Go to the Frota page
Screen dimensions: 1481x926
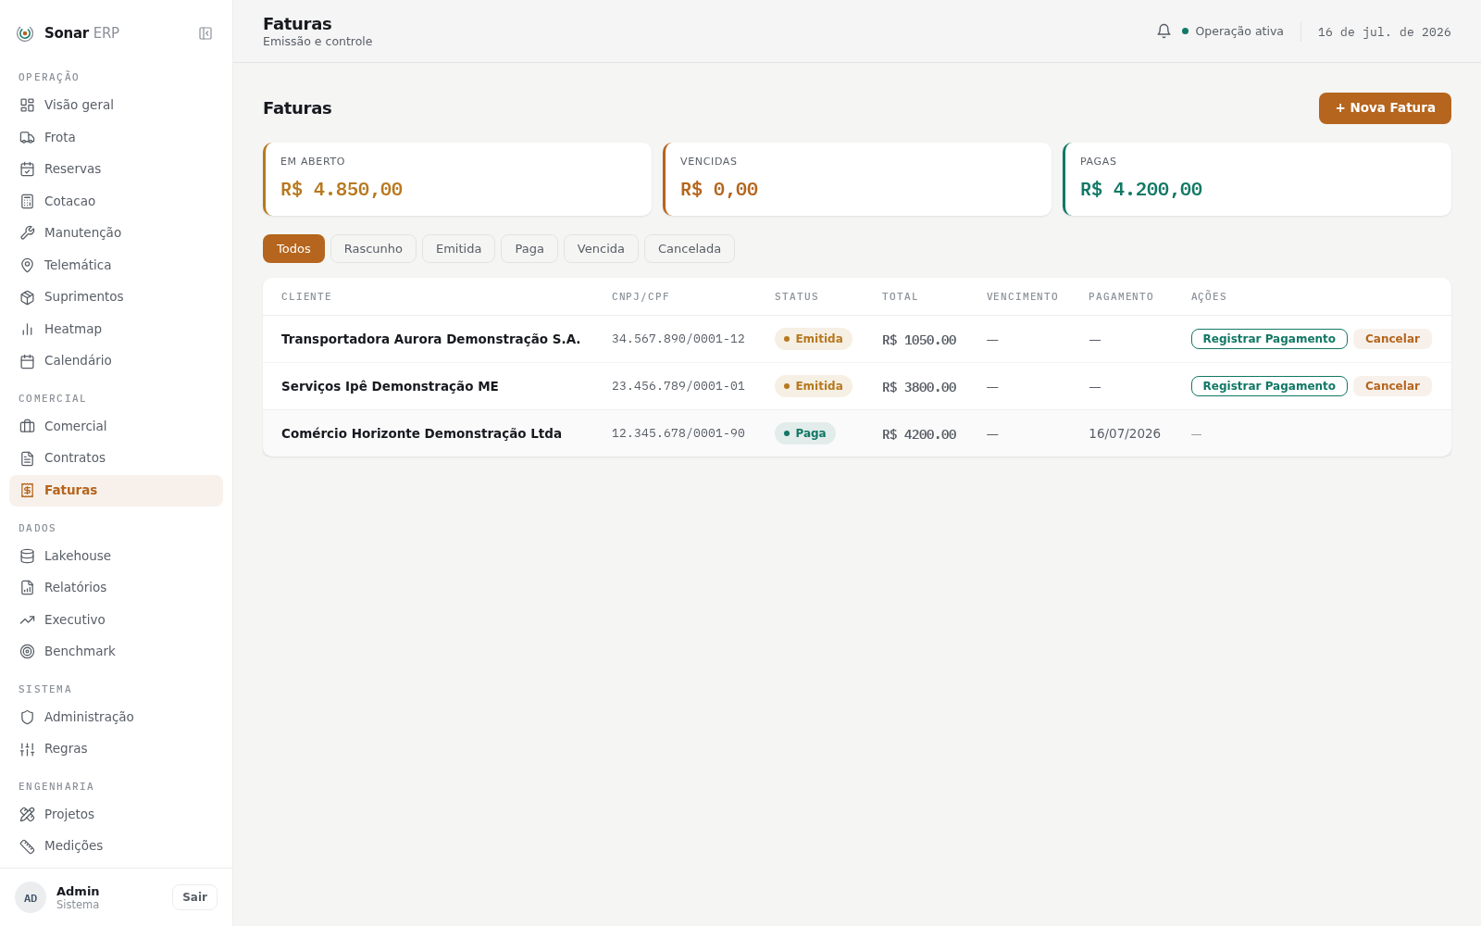[116, 137]
